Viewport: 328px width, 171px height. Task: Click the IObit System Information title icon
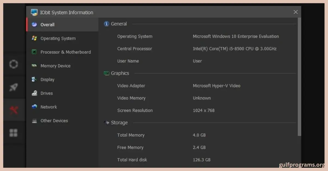pyautogui.click(x=34, y=12)
